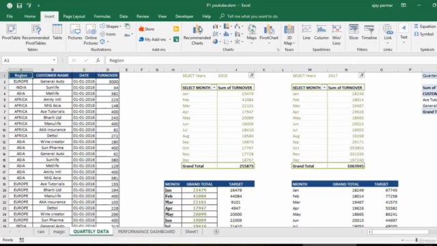Open Online Pictures
Viewport: 437px width, 246px height.
[91, 35]
